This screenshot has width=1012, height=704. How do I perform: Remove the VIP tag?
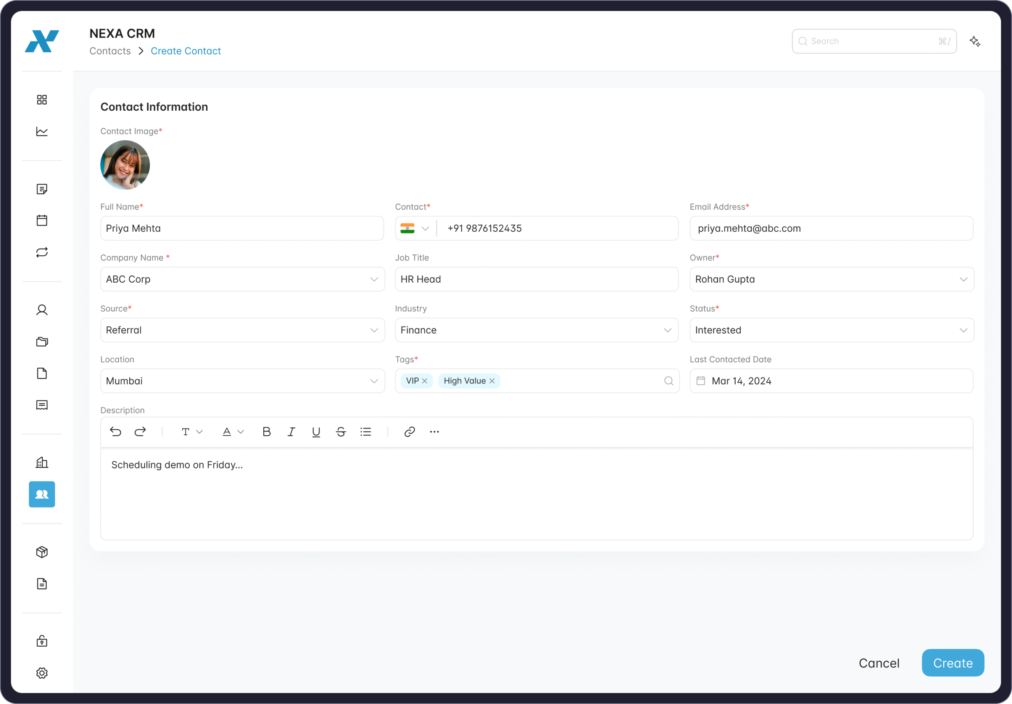(425, 381)
